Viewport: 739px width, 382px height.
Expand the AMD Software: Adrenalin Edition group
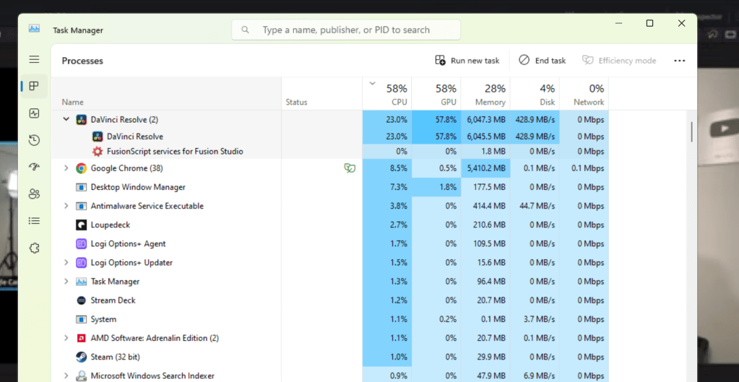tap(66, 338)
